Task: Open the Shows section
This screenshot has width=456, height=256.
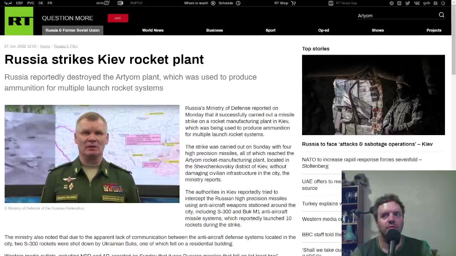Action: [x=378, y=30]
